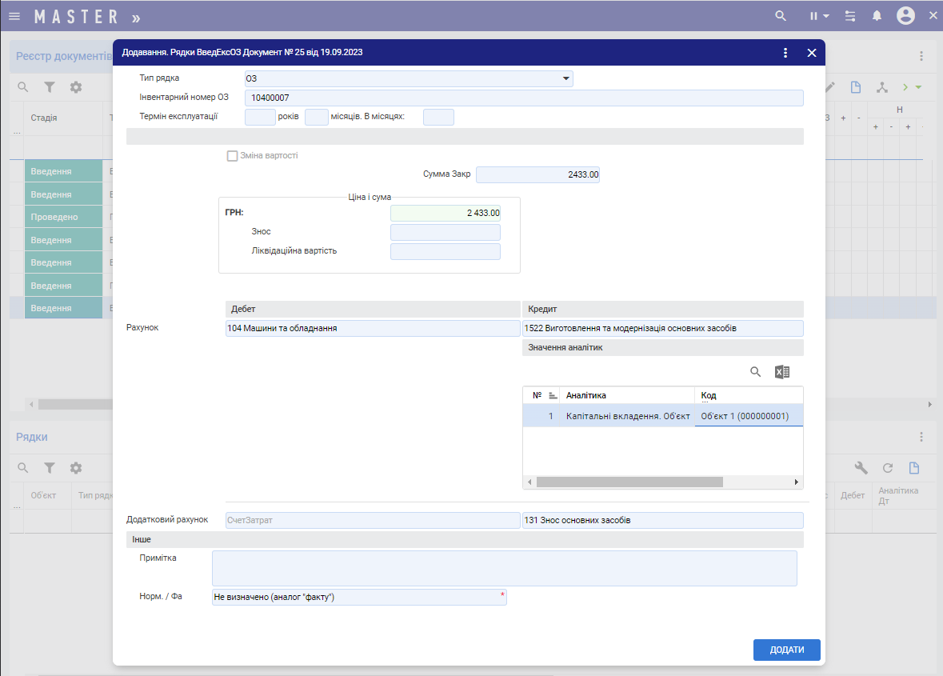This screenshot has height=676, width=943.
Task: Expand the MASTER double-chevron breadcrumb
Action: pyautogui.click(x=136, y=17)
